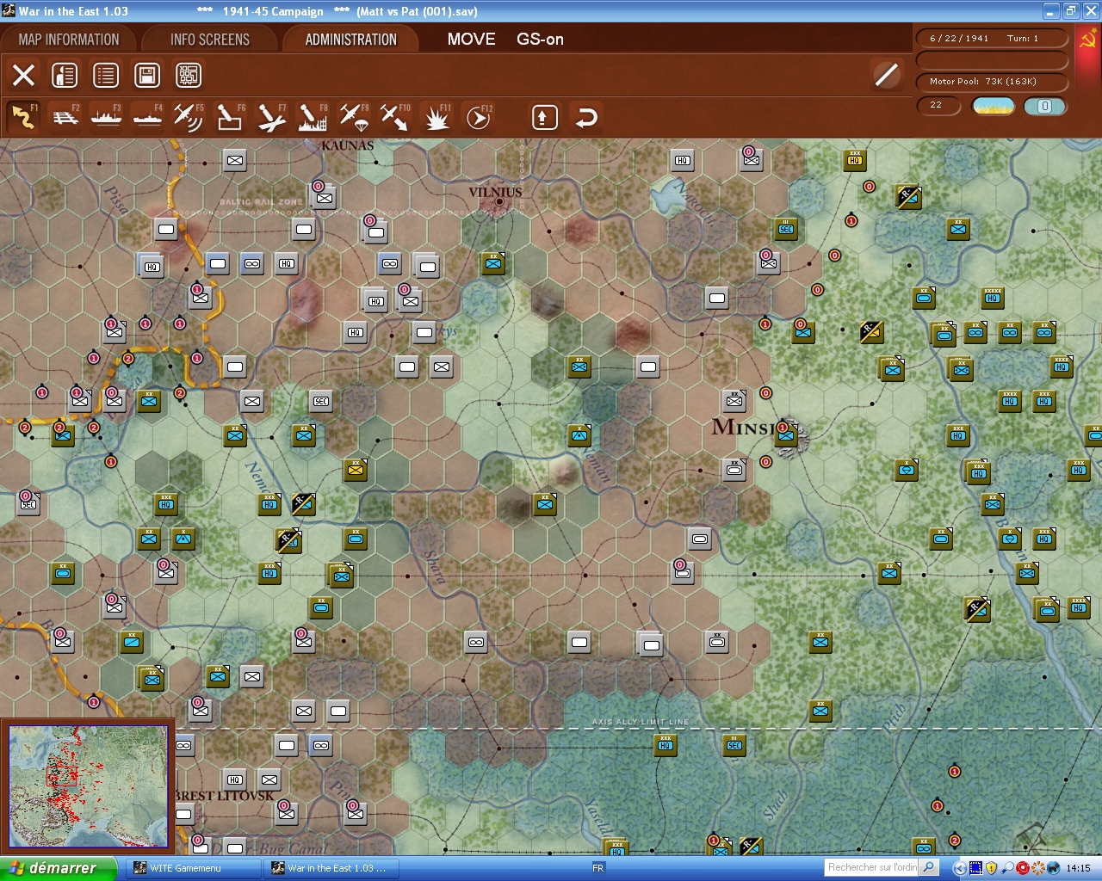Open the Windows démarrer start button

tap(59, 868)
